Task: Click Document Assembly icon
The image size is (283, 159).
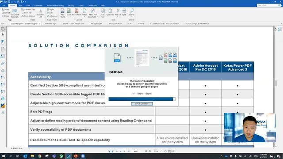Action: 15,13
